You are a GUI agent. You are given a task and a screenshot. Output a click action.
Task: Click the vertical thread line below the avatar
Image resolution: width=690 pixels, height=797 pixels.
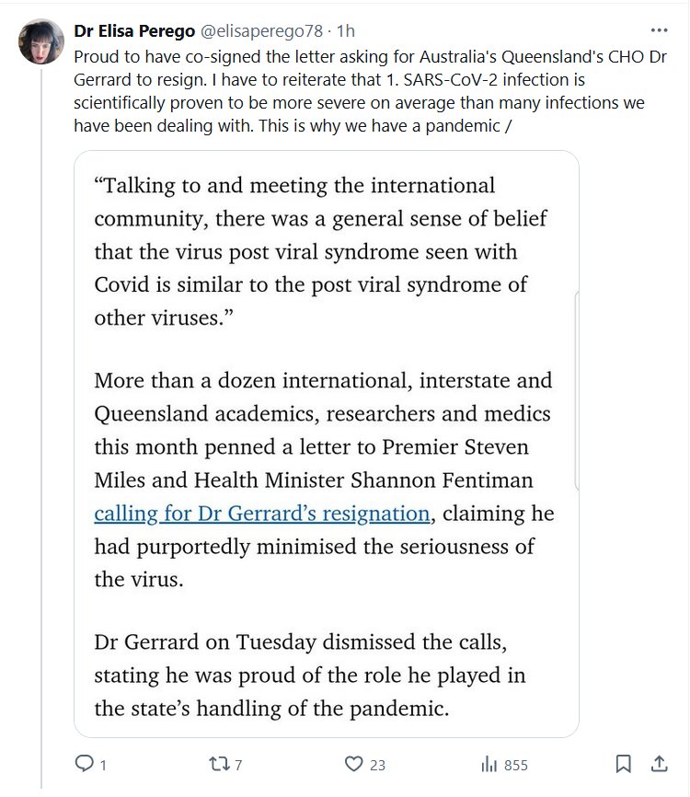tap(41, 414)
